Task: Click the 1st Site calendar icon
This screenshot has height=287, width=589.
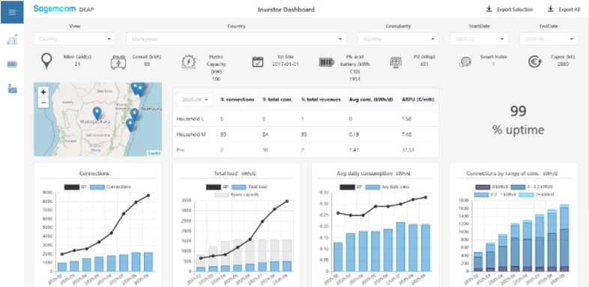Action: point(258,61)
